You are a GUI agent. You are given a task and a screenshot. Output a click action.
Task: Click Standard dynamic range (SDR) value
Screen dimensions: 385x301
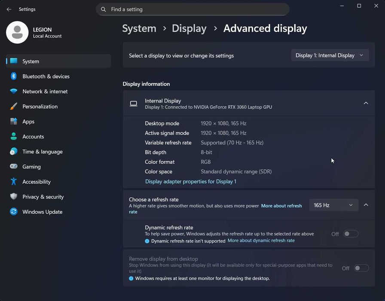[x=236, y=172]
